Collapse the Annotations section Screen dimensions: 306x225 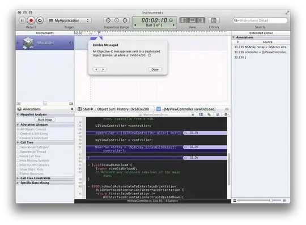click(x=233, y=37)
